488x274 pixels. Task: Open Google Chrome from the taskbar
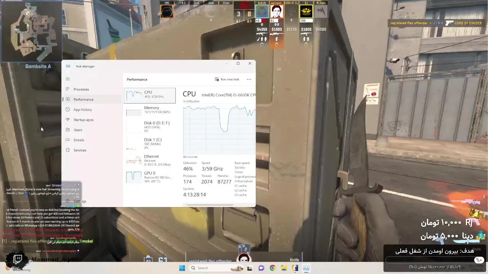pyautogui.click(x=273, y=268)
